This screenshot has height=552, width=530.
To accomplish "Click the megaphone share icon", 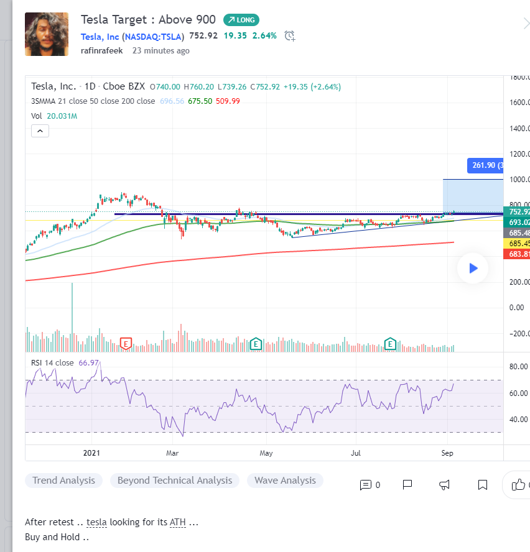I will pyautogui.click(x=444, y=485).
